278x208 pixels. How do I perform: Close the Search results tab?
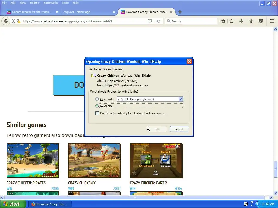57,12
